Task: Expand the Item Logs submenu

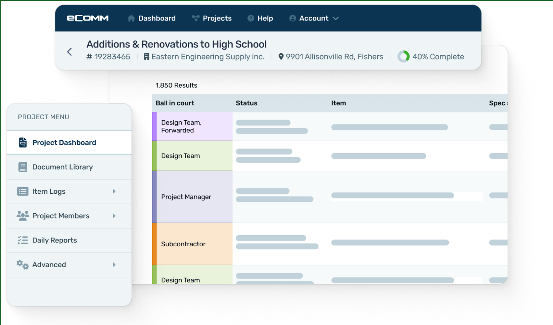Action: click(x=114, y=191)
